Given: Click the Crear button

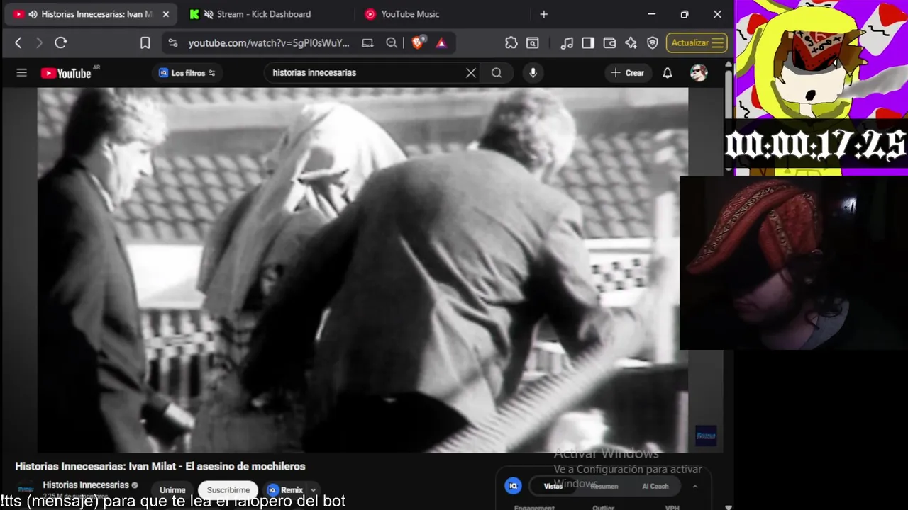Looking at the screenshot, I should click(x=628, y=73).
